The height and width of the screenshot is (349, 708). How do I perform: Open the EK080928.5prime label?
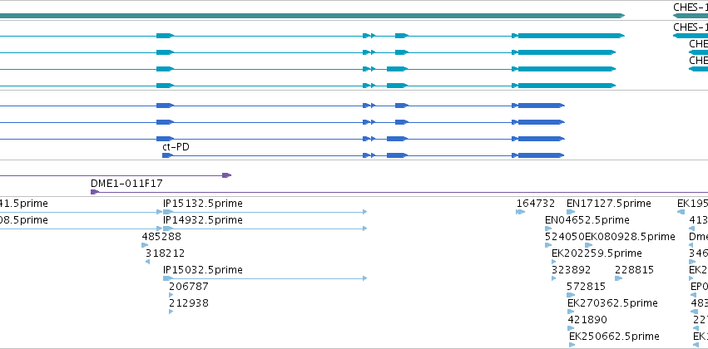pyautogui.click(x=630, y=237)
